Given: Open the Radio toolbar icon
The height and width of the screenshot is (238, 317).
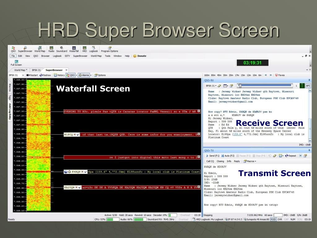Looking at the screenshot, I should click(51, 49).
